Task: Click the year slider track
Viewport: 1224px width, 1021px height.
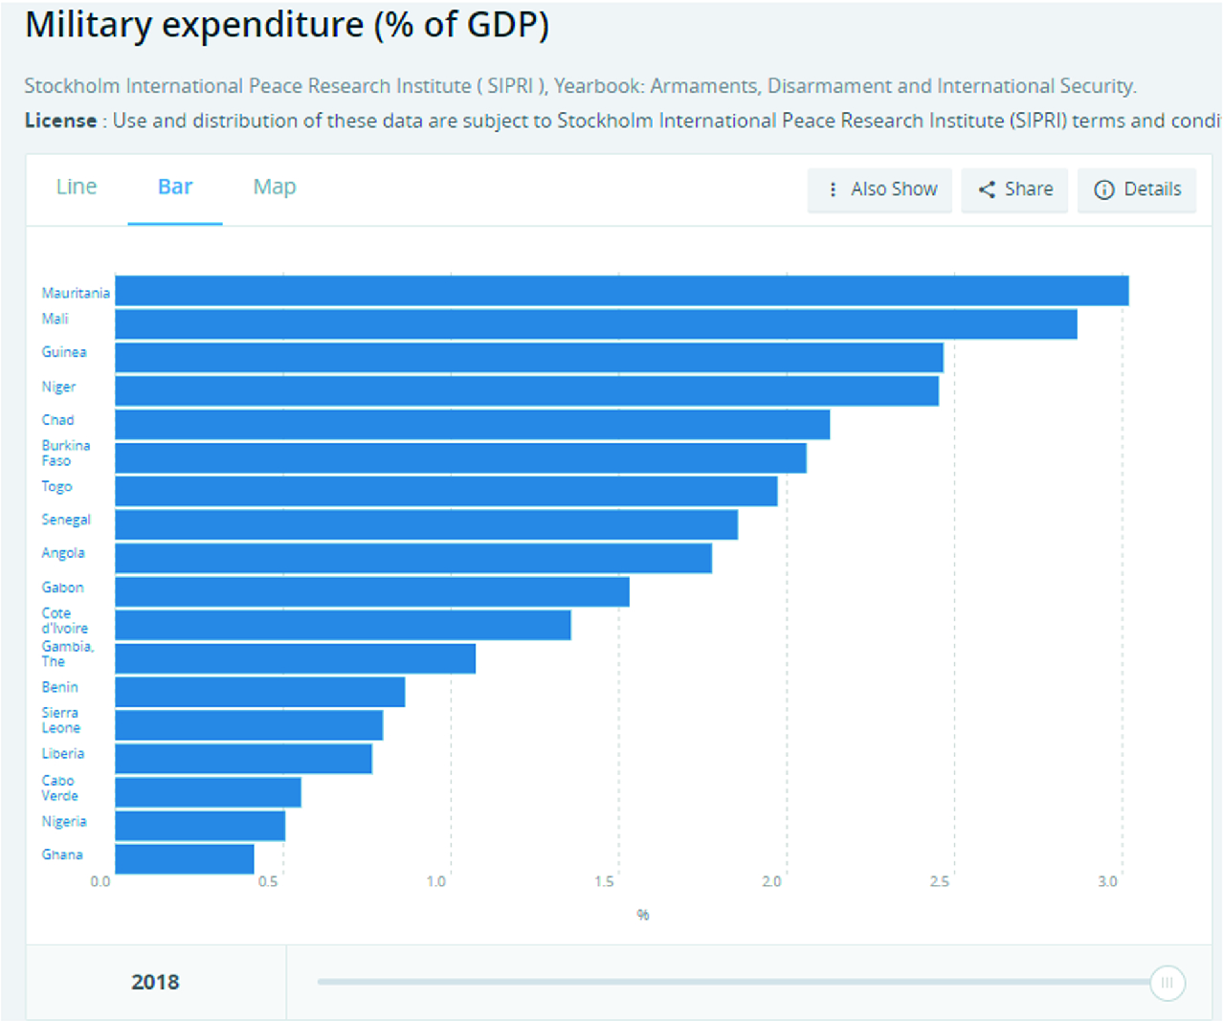Action: click(727, 982)
